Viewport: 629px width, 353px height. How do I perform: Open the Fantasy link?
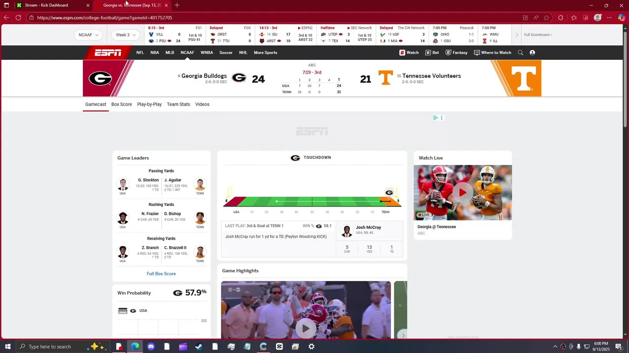[457, 52]
